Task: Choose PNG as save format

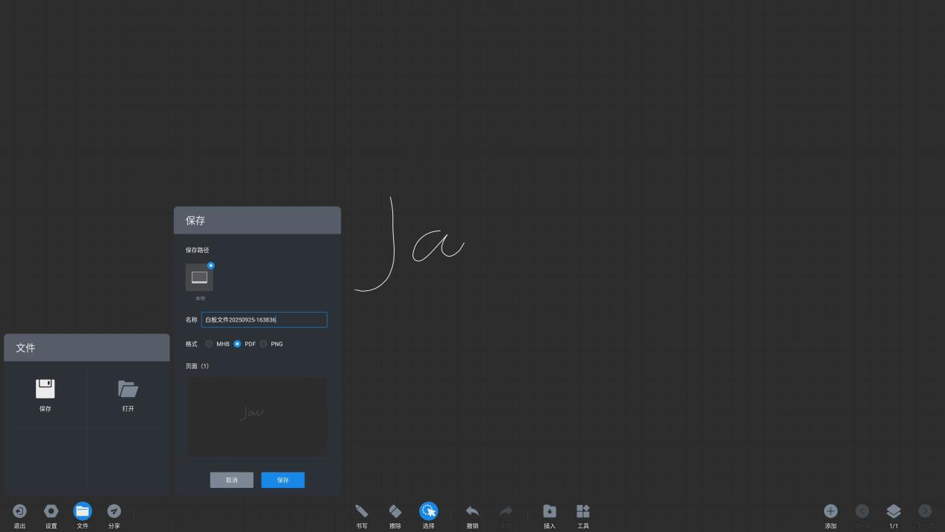Action: (x=263, y=344)
